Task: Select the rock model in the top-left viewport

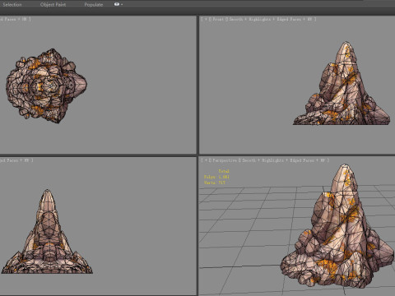Action: (46, 86)
